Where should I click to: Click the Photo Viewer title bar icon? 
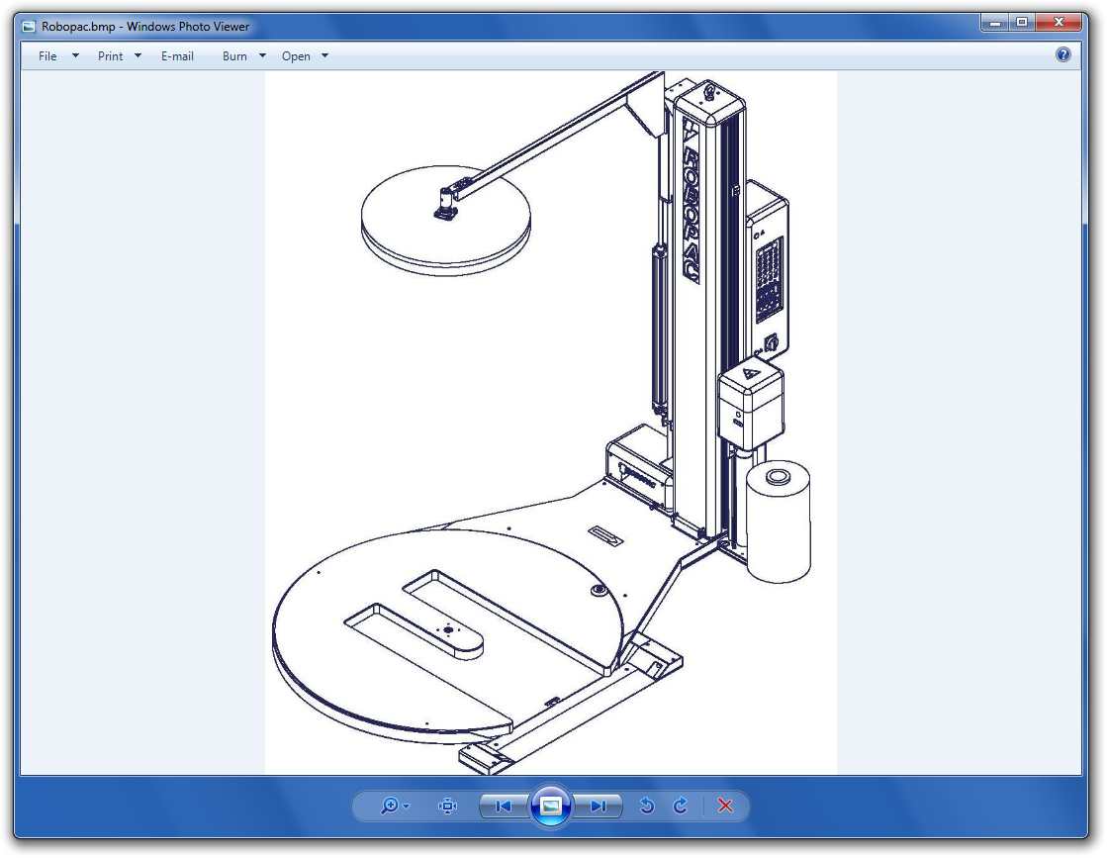point(29,27)
